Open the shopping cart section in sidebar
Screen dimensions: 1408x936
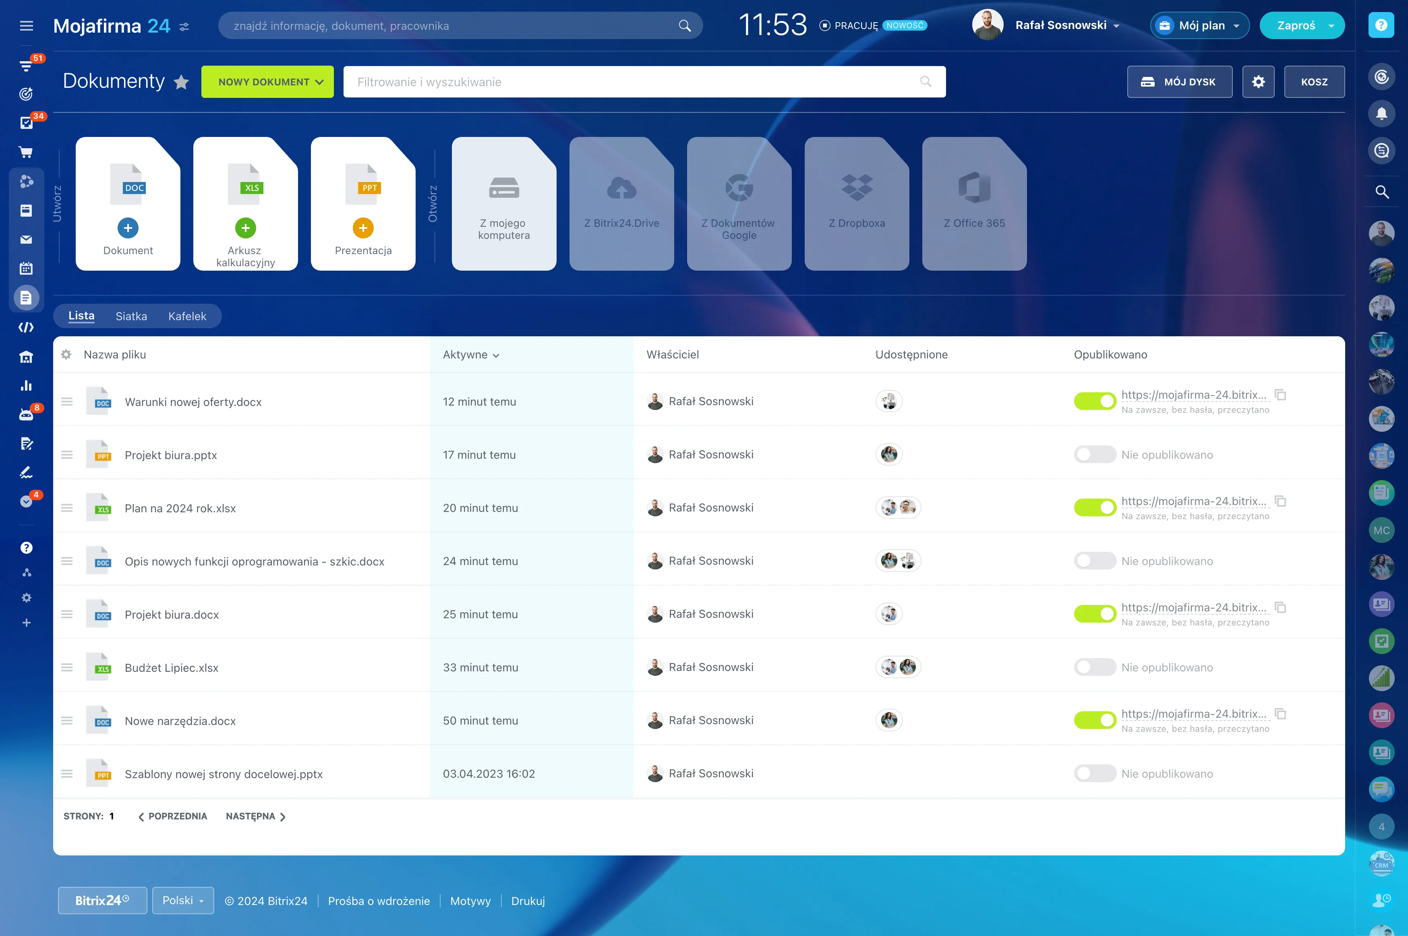(x=26, y=151)
